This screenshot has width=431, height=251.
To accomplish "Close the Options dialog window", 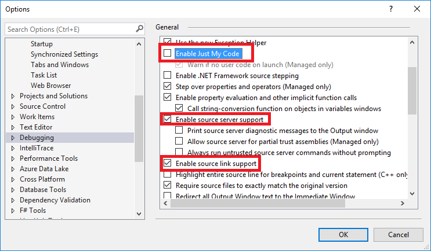I will point(417,9).
